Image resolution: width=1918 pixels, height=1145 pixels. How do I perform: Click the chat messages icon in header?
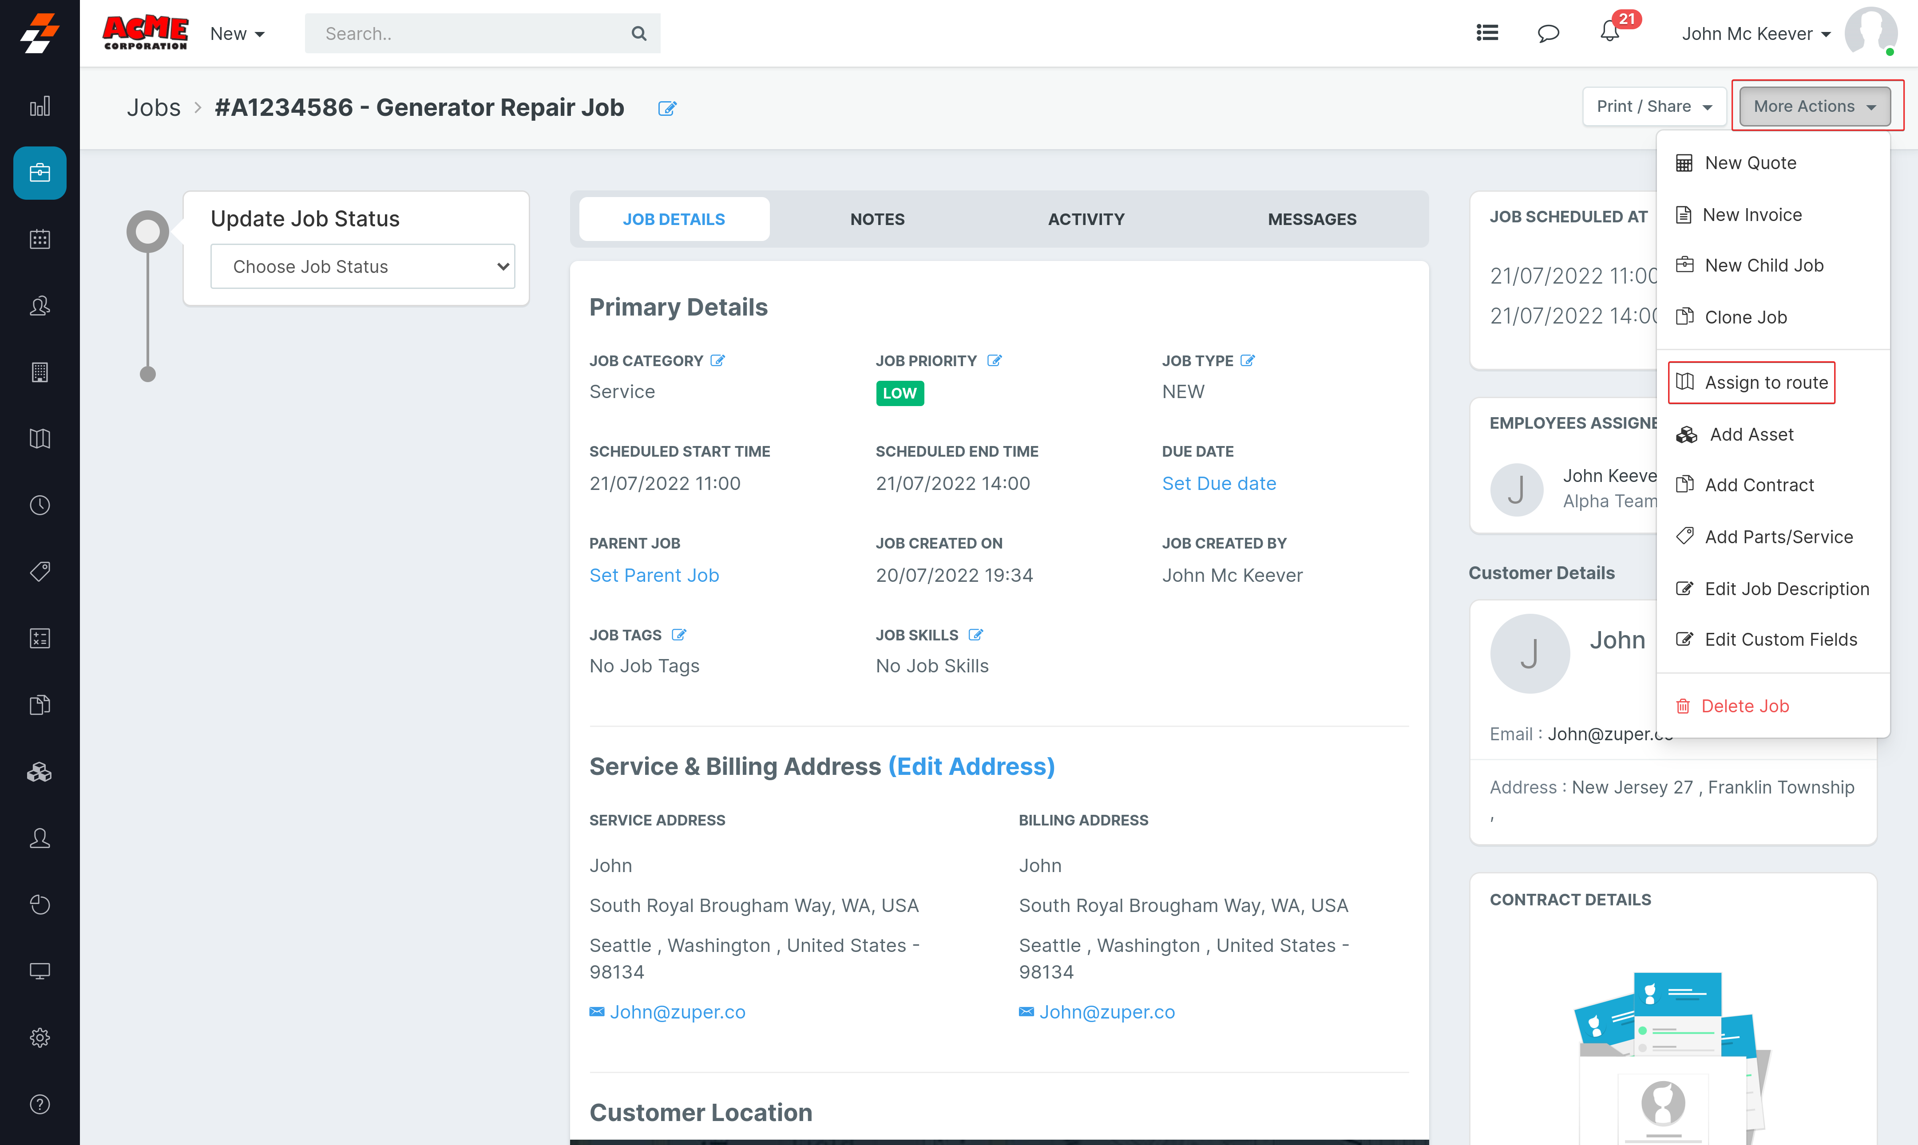tap(1548, 33)
